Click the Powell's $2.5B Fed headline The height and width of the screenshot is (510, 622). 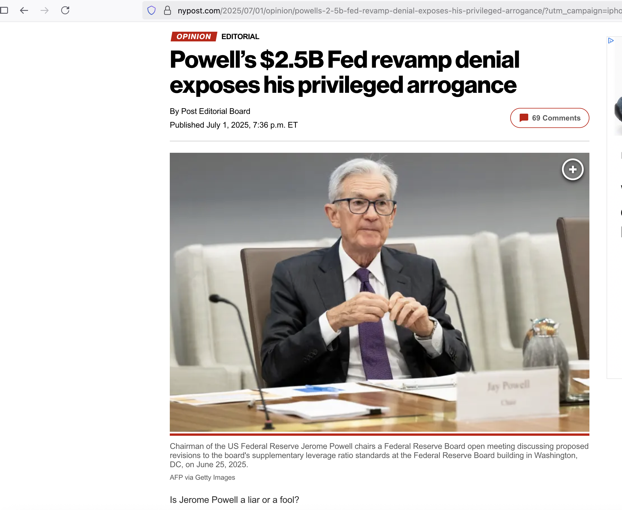click(x=344, y=72)
